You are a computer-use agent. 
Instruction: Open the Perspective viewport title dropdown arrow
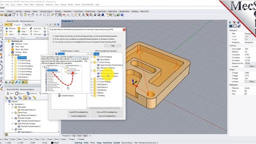tap(73, 21)
